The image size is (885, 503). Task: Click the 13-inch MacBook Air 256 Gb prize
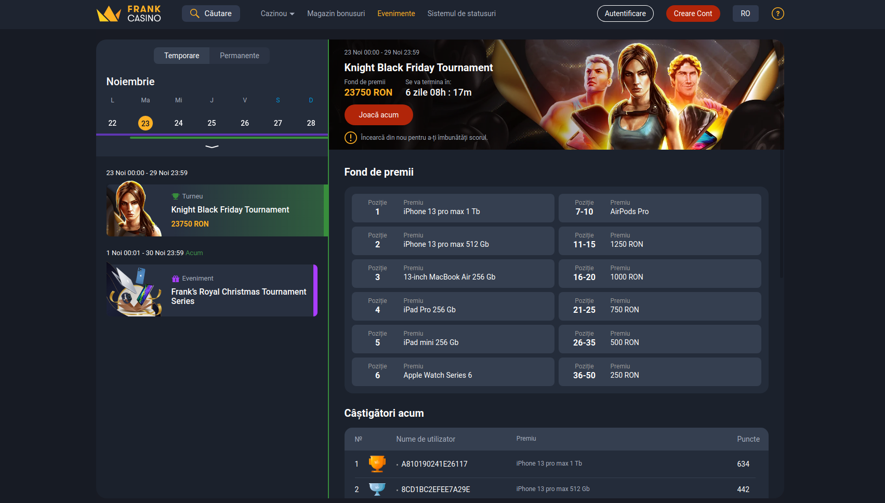pyautogui.click(x=453, y=273)
